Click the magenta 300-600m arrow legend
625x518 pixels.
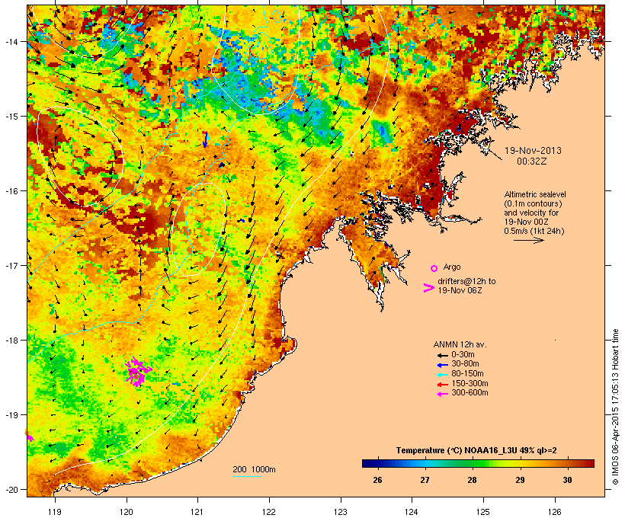pyautogui.click(x=442, y=394)
